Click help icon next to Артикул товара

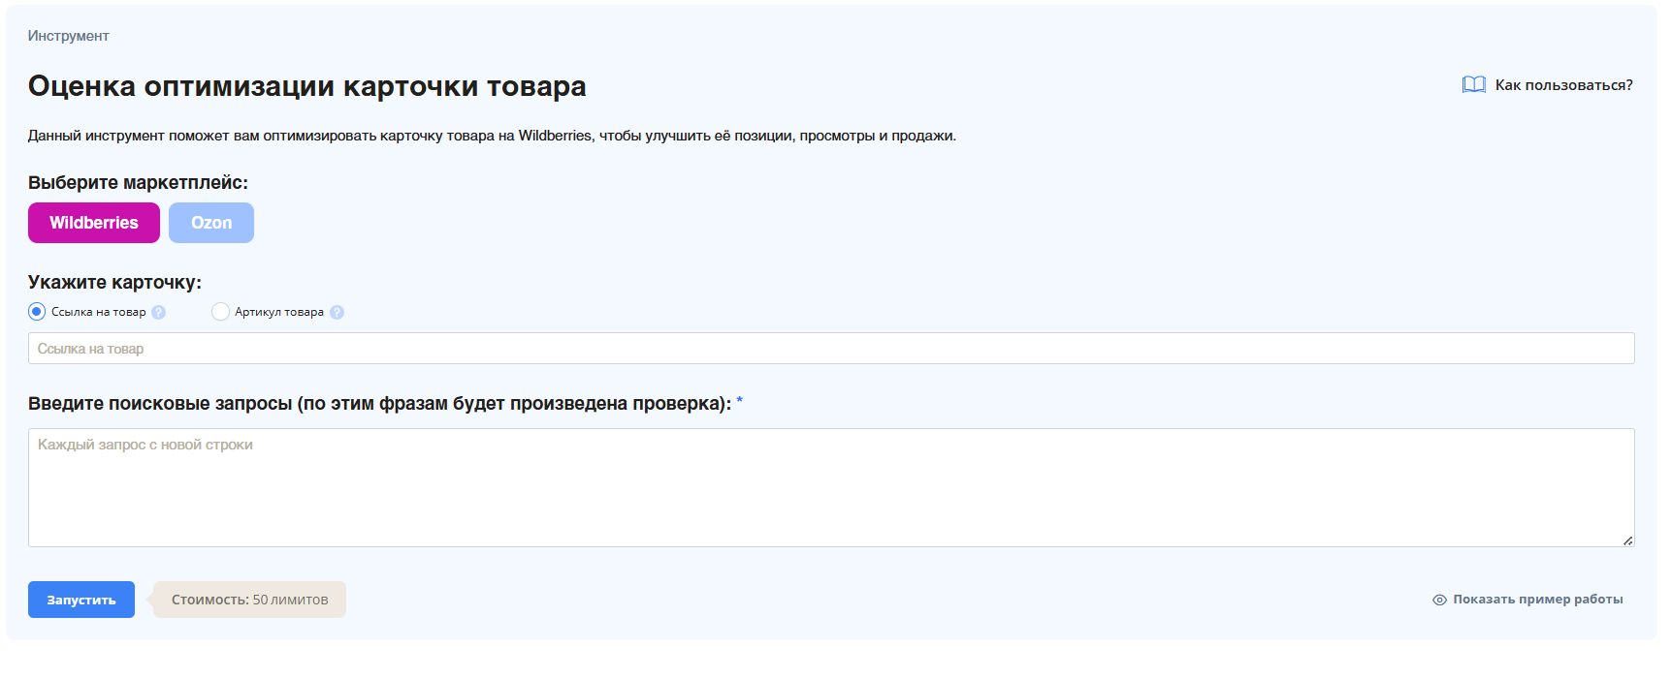[337, 313]
